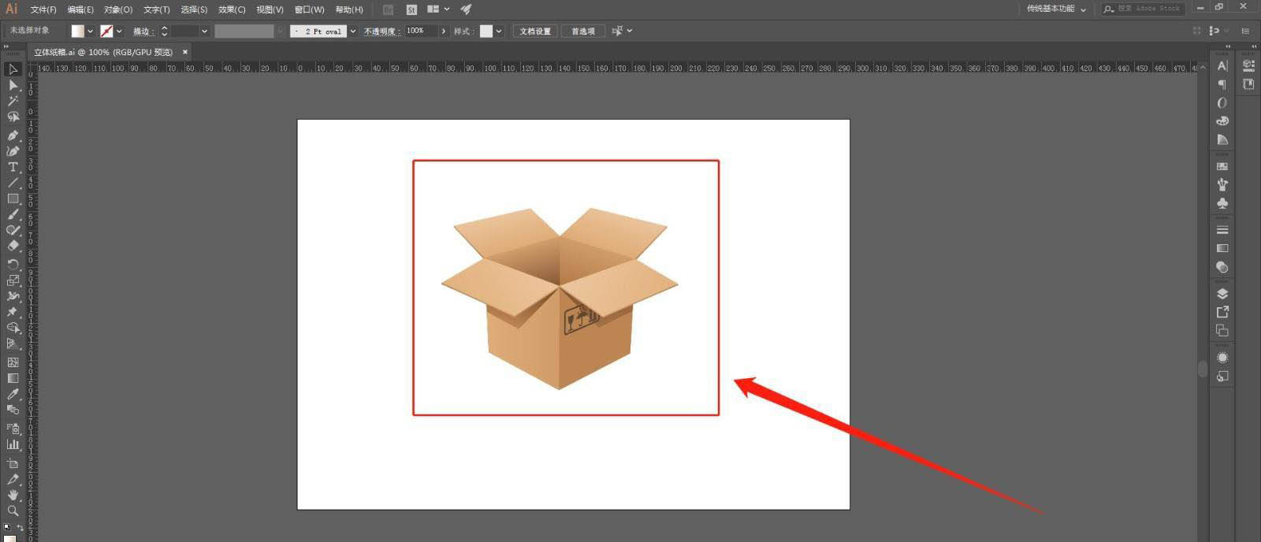Open the 视图(V) menu
Screen dimensions: 1261x542
pos(270,9)
